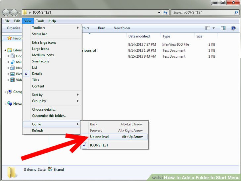This screenshot has height=181, width=241.
Task: Click Burn in the toolbar
Action: [x=102, y=28]
